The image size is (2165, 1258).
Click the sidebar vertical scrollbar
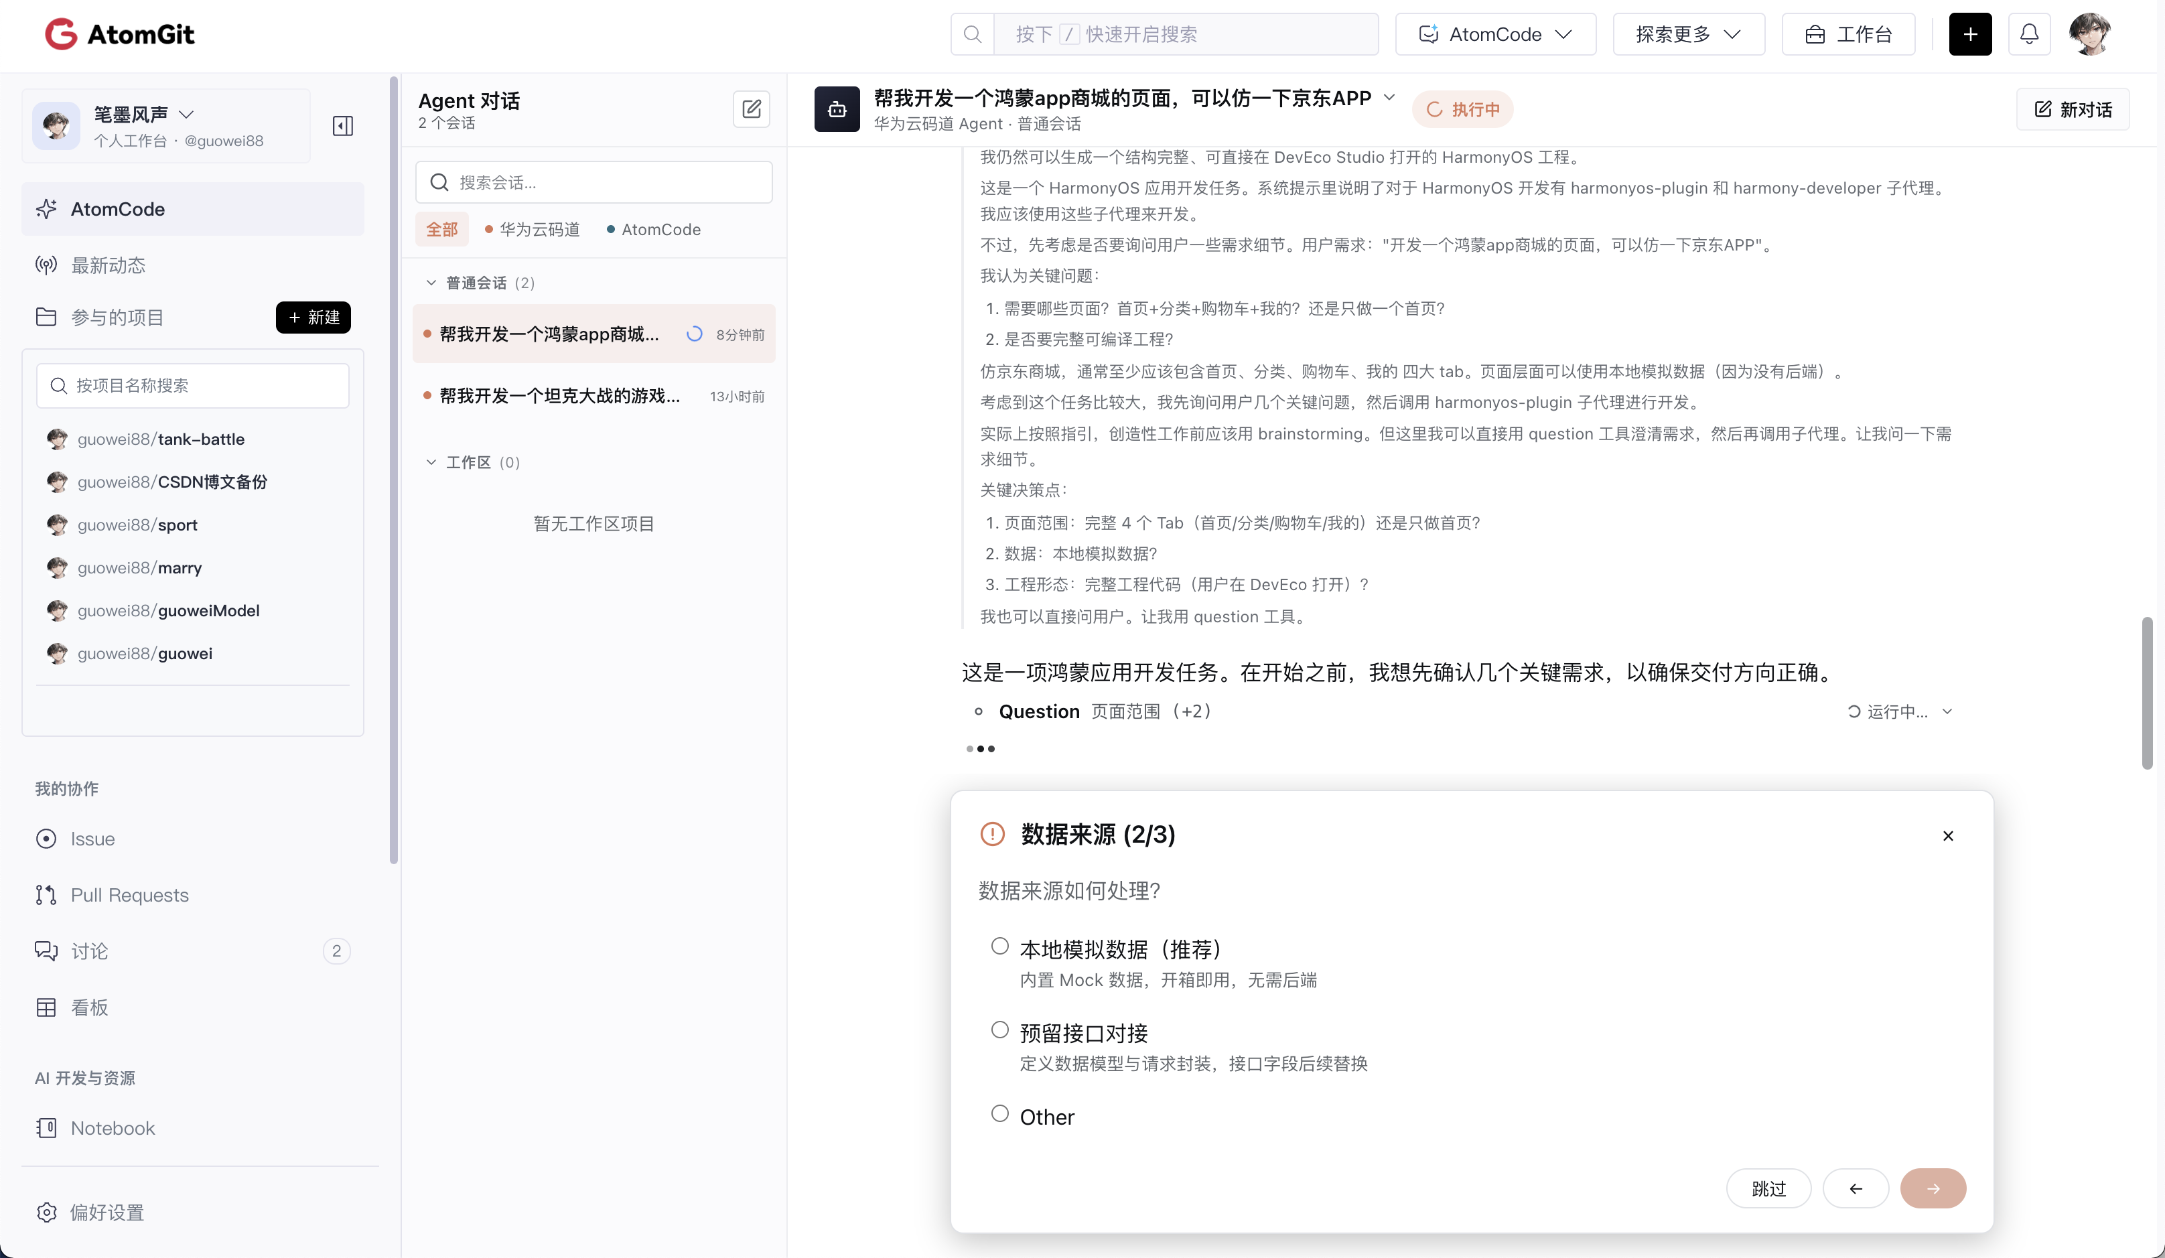click(393, 470)
